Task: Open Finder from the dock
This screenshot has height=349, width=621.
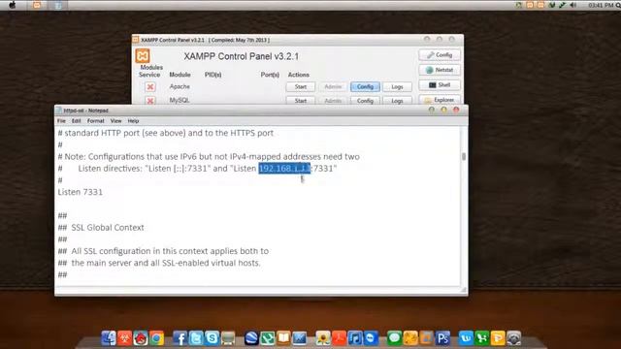Action: 109,338
